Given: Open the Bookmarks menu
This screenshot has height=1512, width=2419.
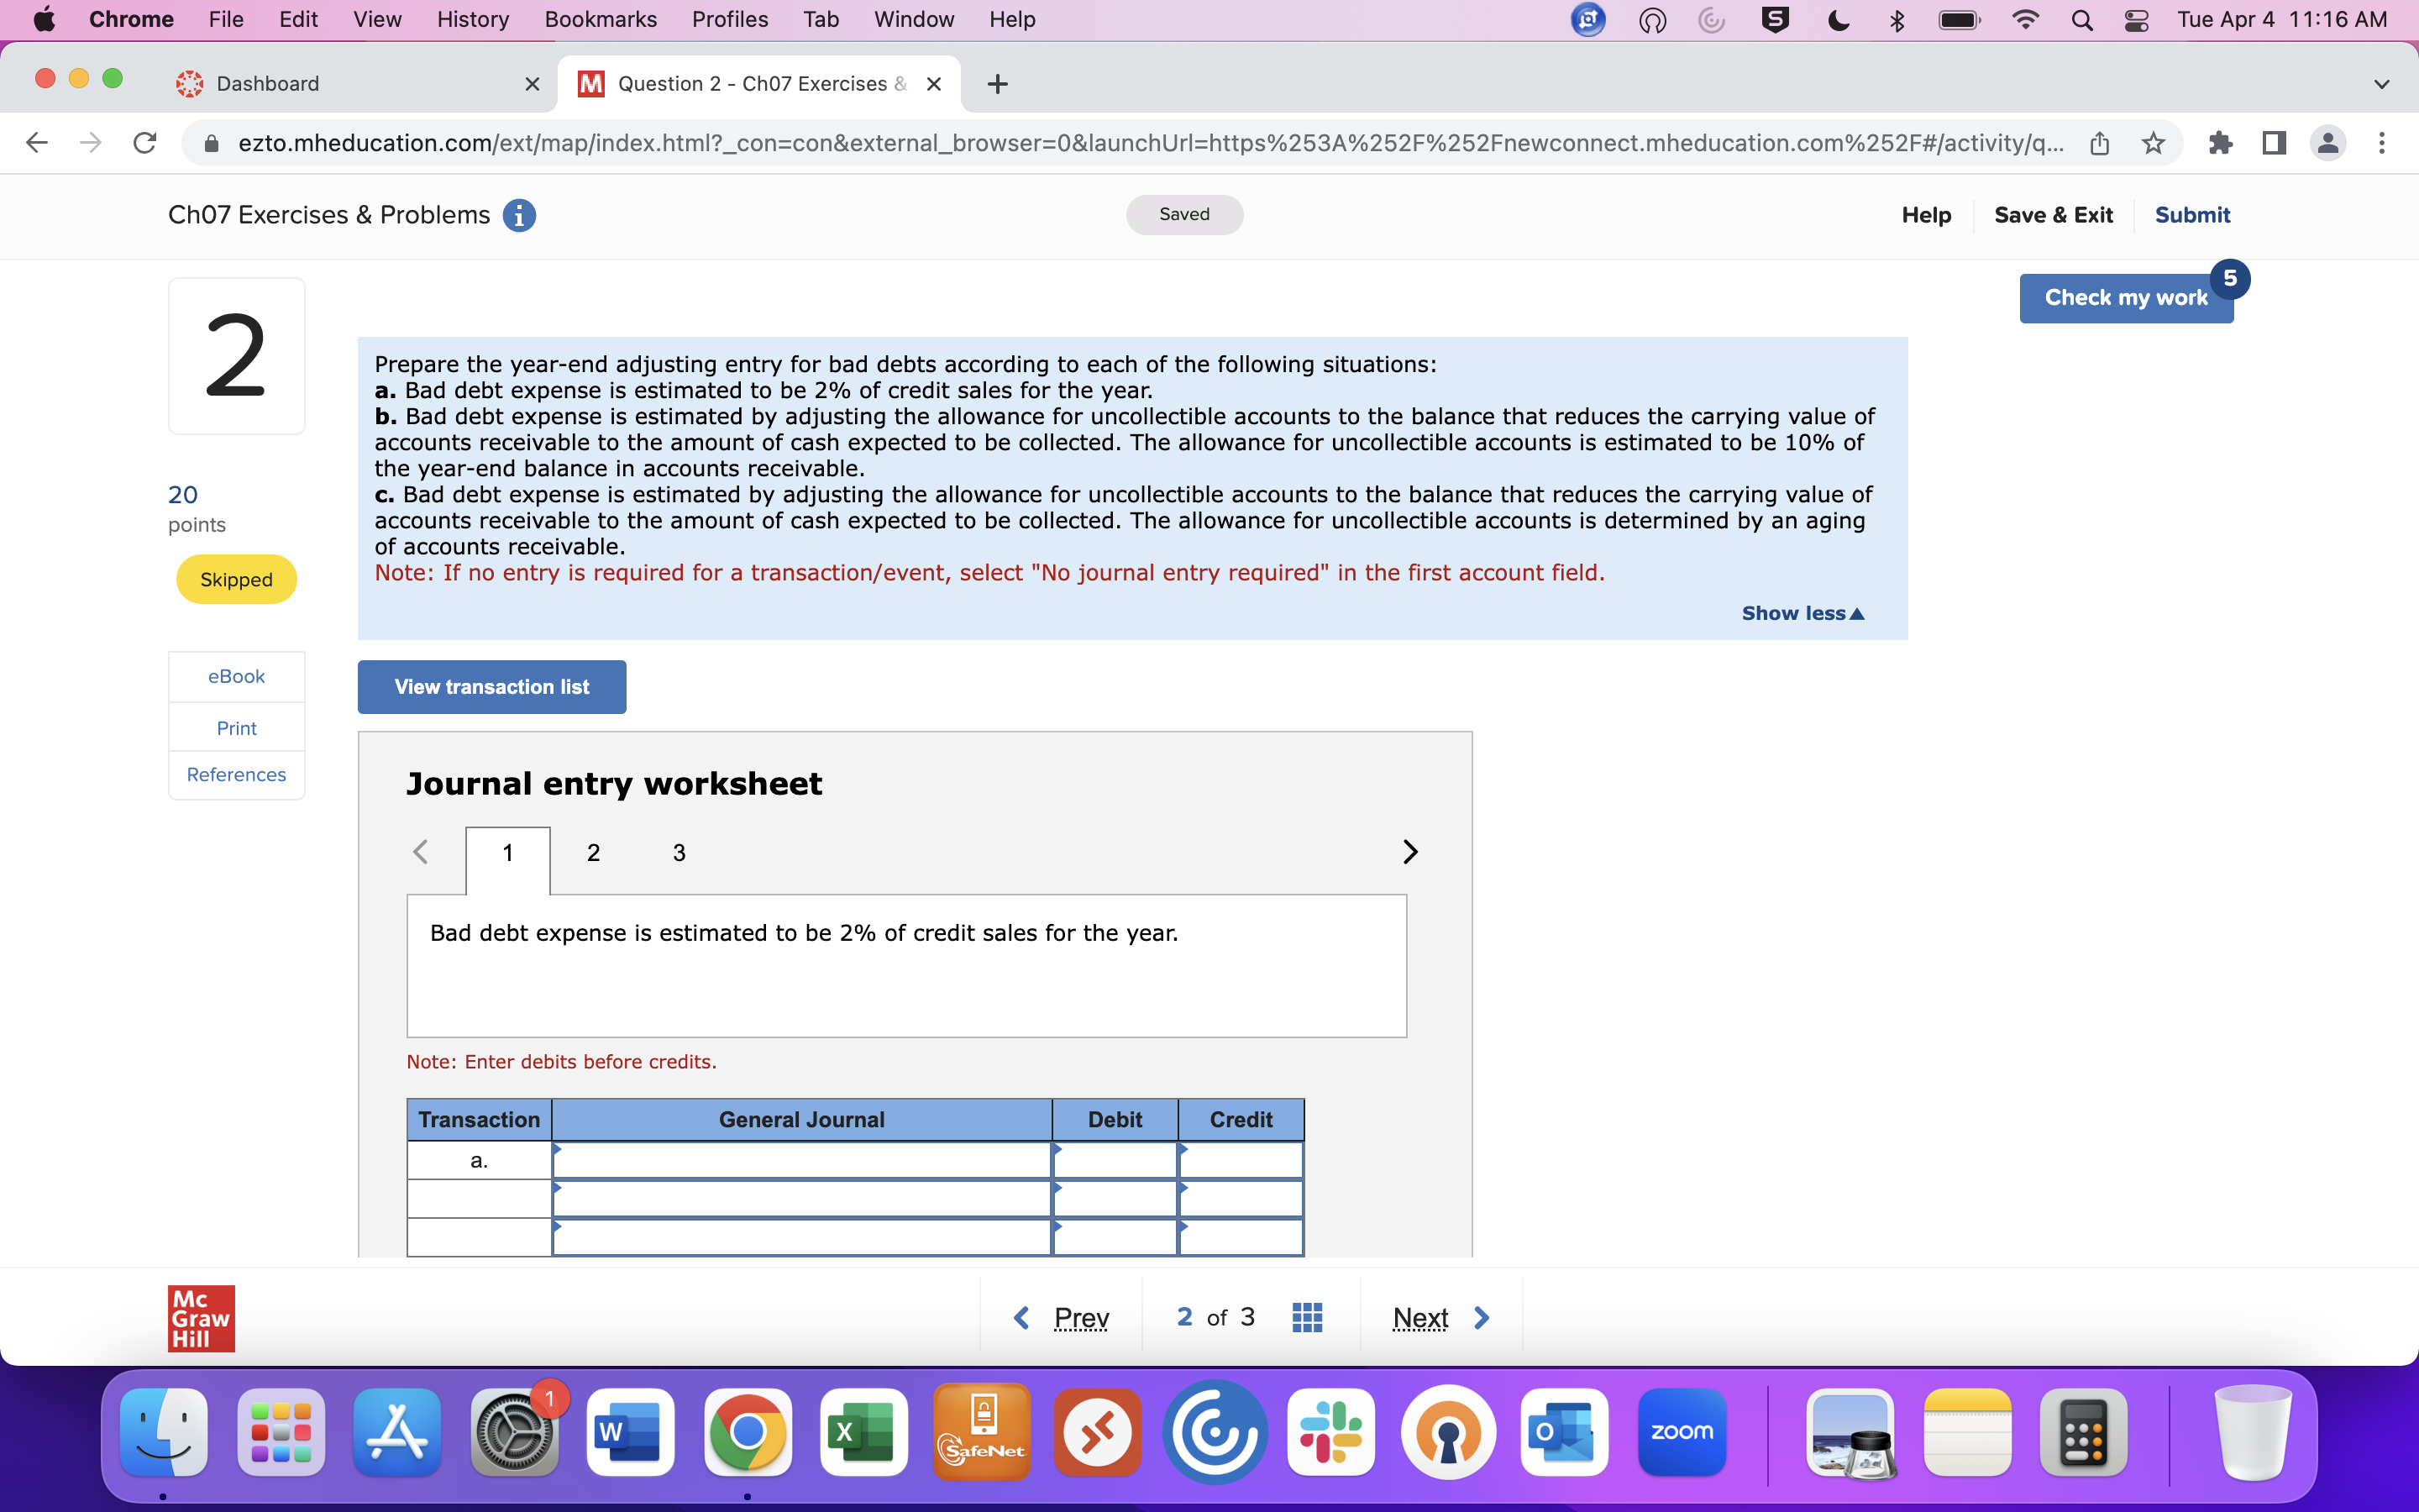Looking at the screenshot, I should tap(600, 20).
